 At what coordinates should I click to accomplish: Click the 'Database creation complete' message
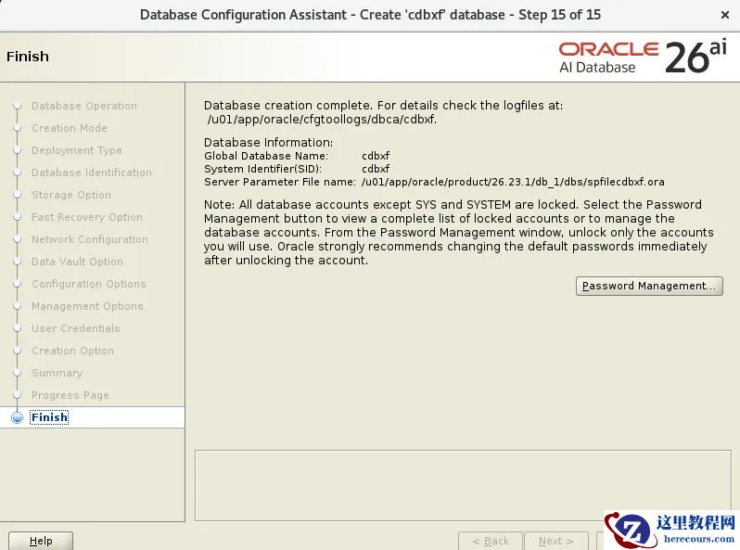(383, 106)
